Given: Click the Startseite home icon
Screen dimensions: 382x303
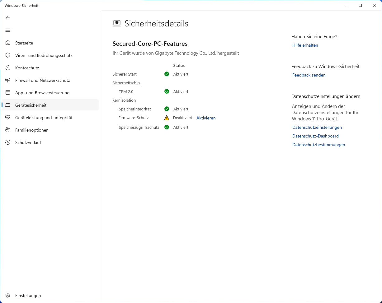Looking at the screenshot, I should click(8, 43).
